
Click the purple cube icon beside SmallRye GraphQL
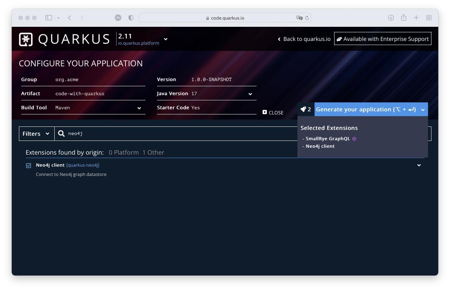pos(354,139)
